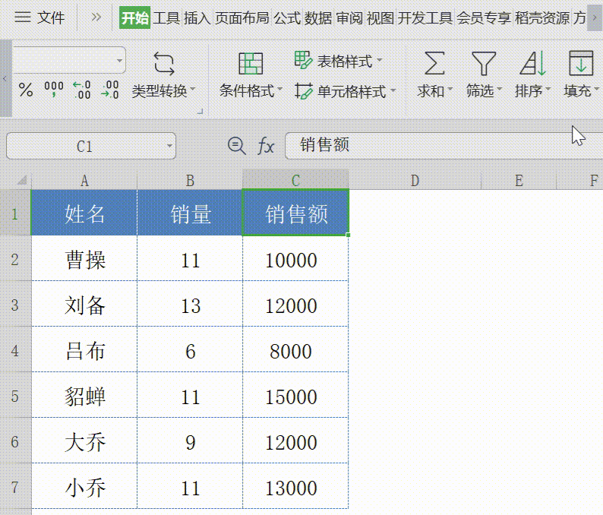Click the cell containing 曹操
This screenshot has height=515, width=603.
click(x=84, y=258)
